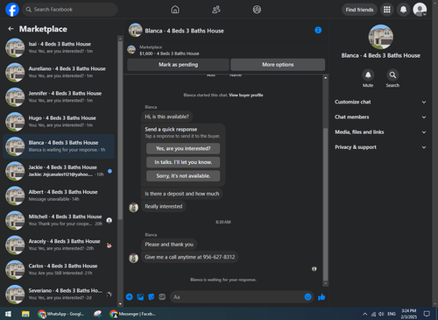Click the Facebook logo

[x=12, y=10]
